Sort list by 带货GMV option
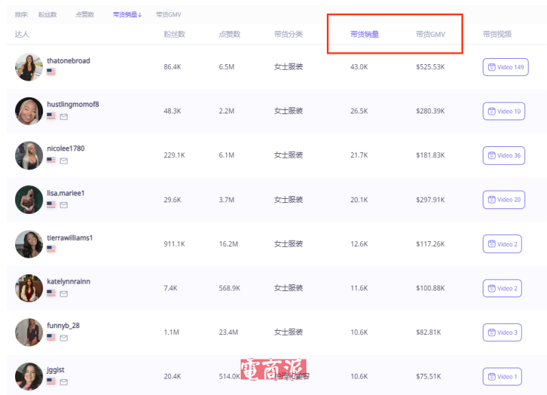The height and width of the screenshot is (395, 547). click(x=168, y=14)
